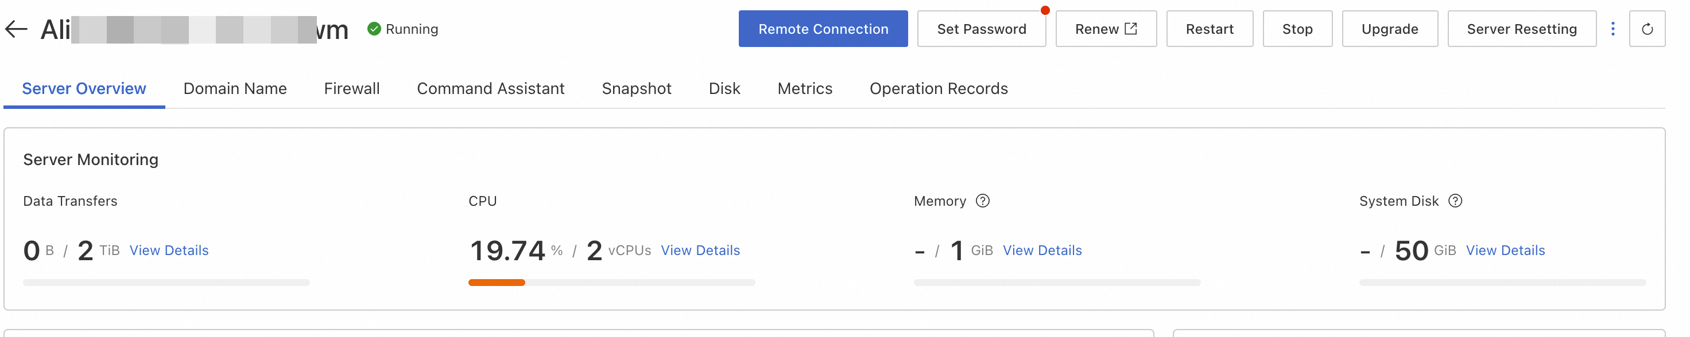Switch to the Firewall tab
This screenshot has height=337, width=1690.
coord(352,88)
